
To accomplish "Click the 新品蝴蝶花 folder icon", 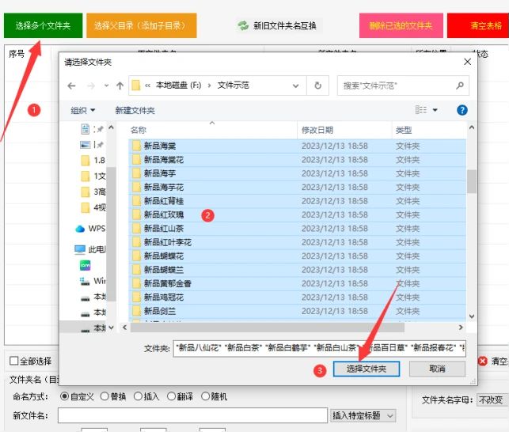I will (x=136, y=256).
